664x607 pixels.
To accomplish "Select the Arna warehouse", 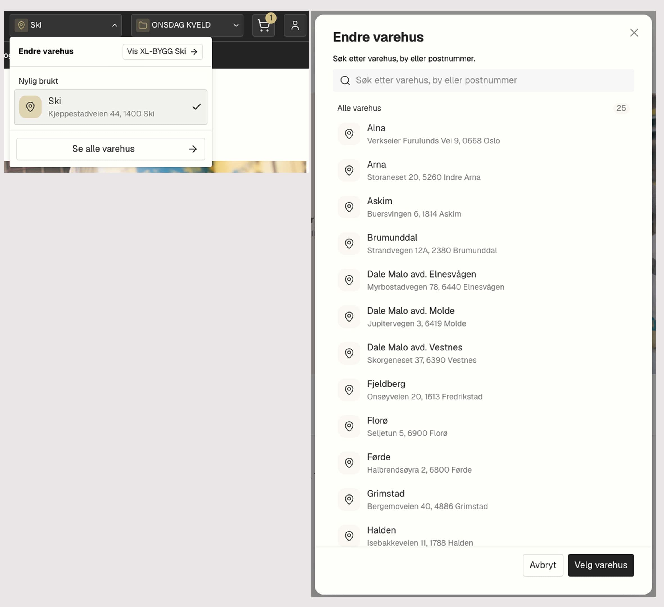I will 483,171.
